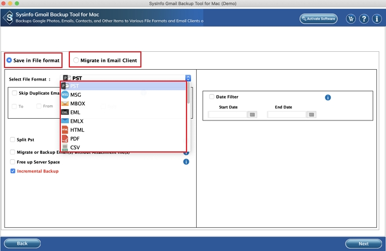
Task: Collapse the Select File Format dropdown arrow
Action: pyautogui.click(x=188, y=78)
